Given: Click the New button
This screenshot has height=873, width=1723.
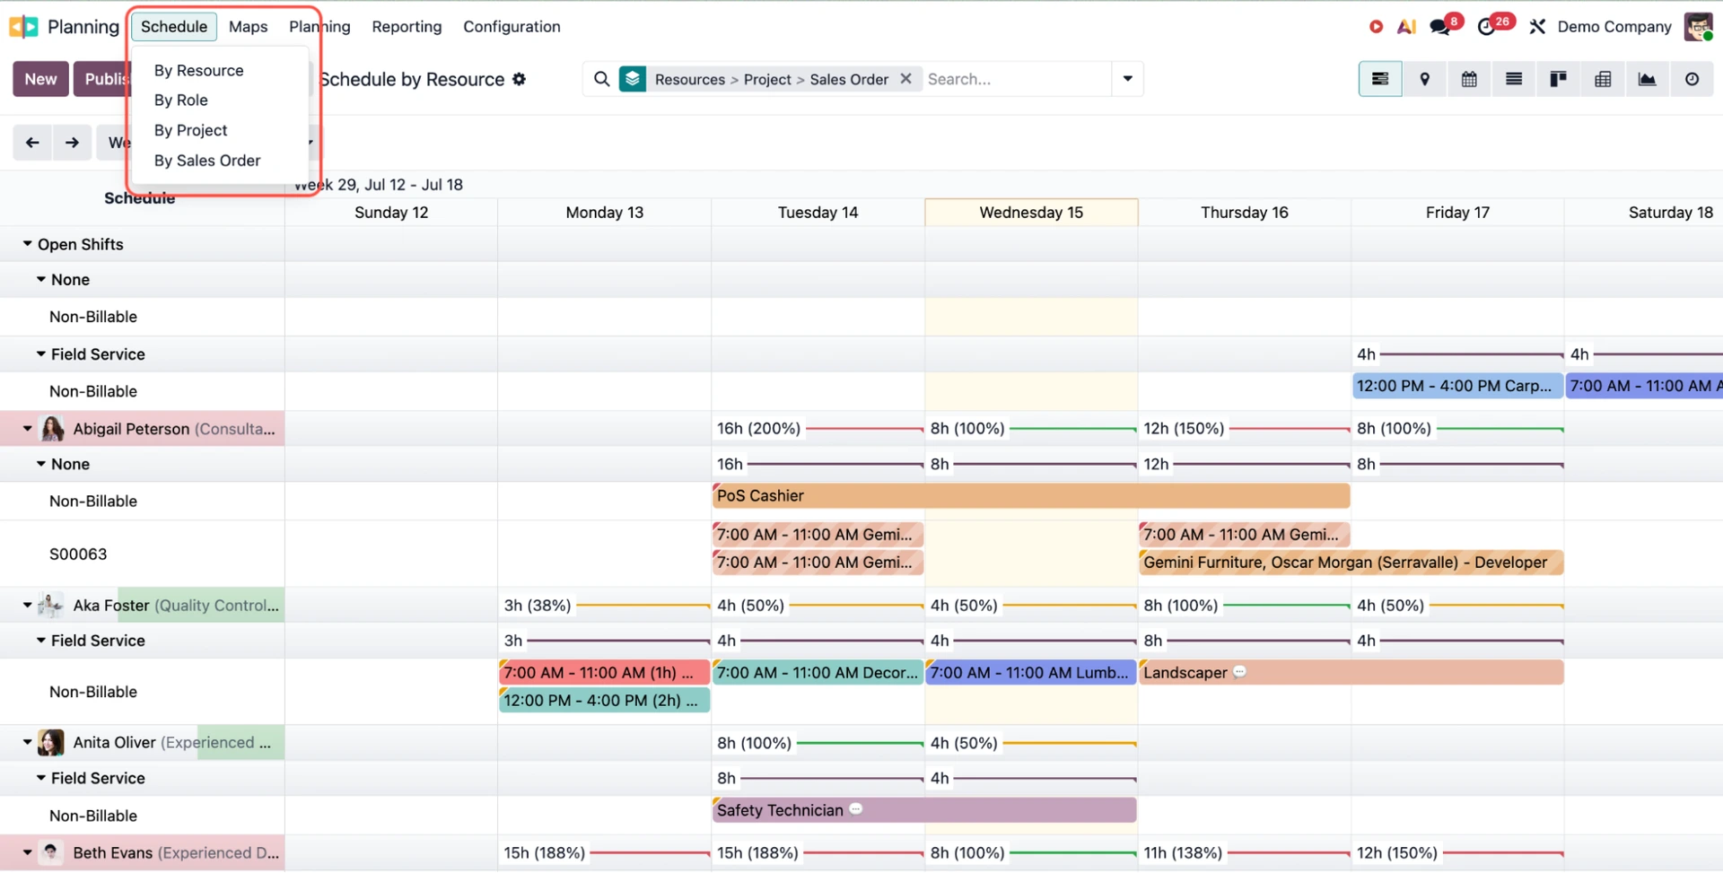Looking at the screenshot, I should point(40,79).
